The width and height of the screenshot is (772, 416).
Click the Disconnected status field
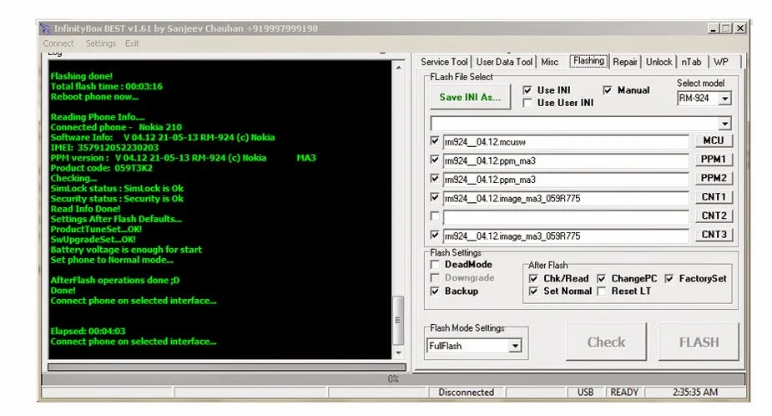coord(466,393)
